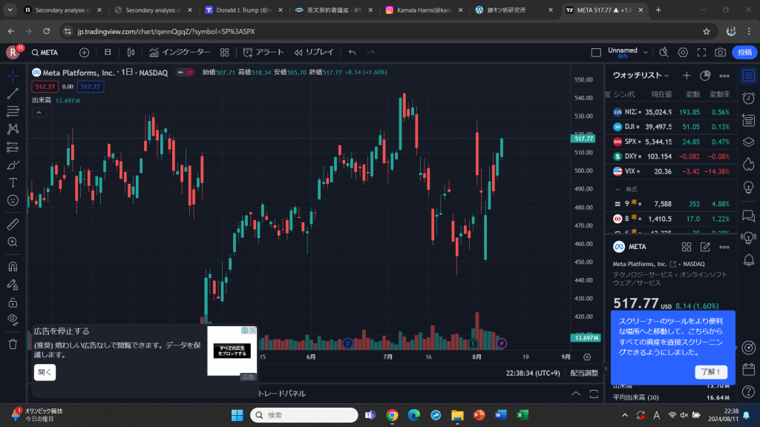The height and width of the screenshot is (427, 760).
Task: Toggle lock all drawings padlock
Action: [13, 302]
